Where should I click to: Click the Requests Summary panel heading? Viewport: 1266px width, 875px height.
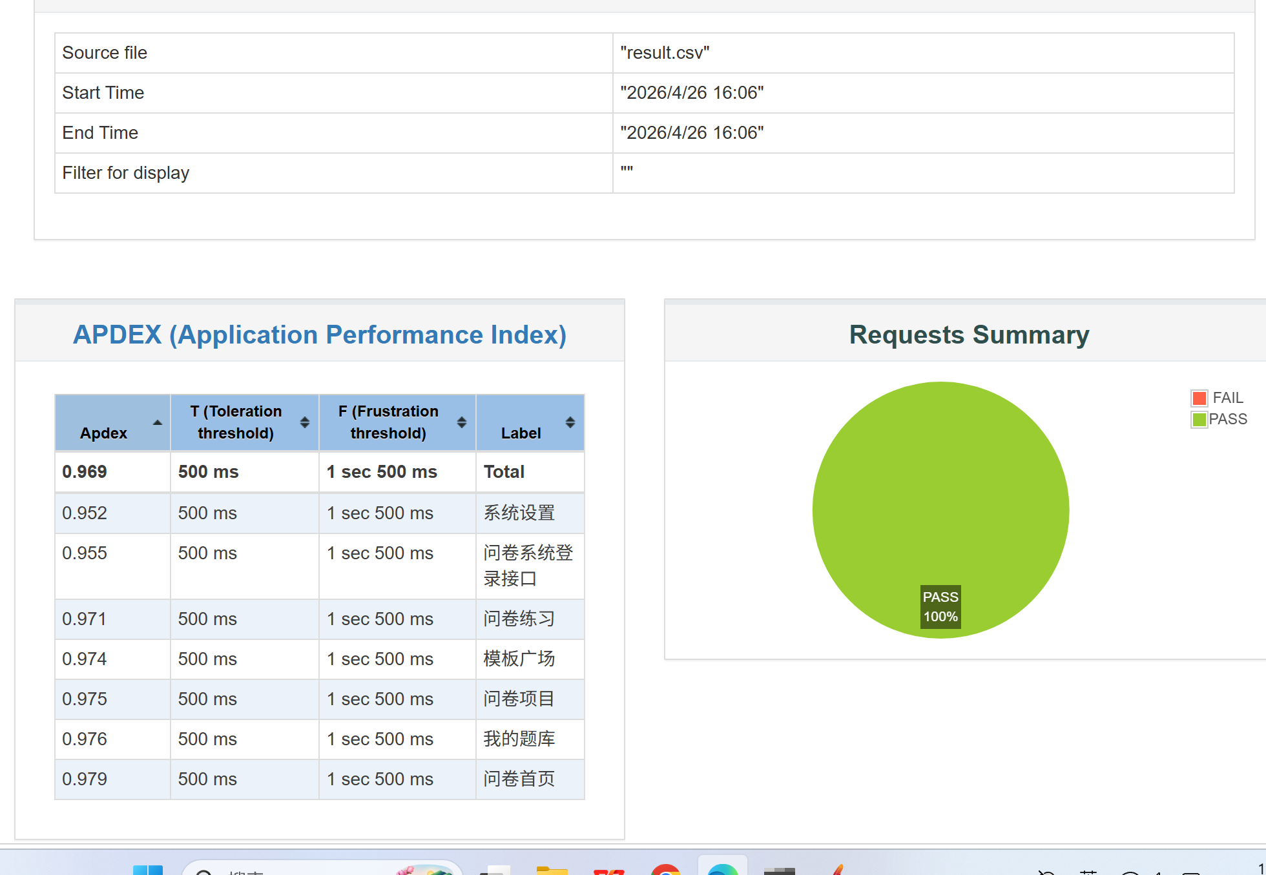(969, 335)
